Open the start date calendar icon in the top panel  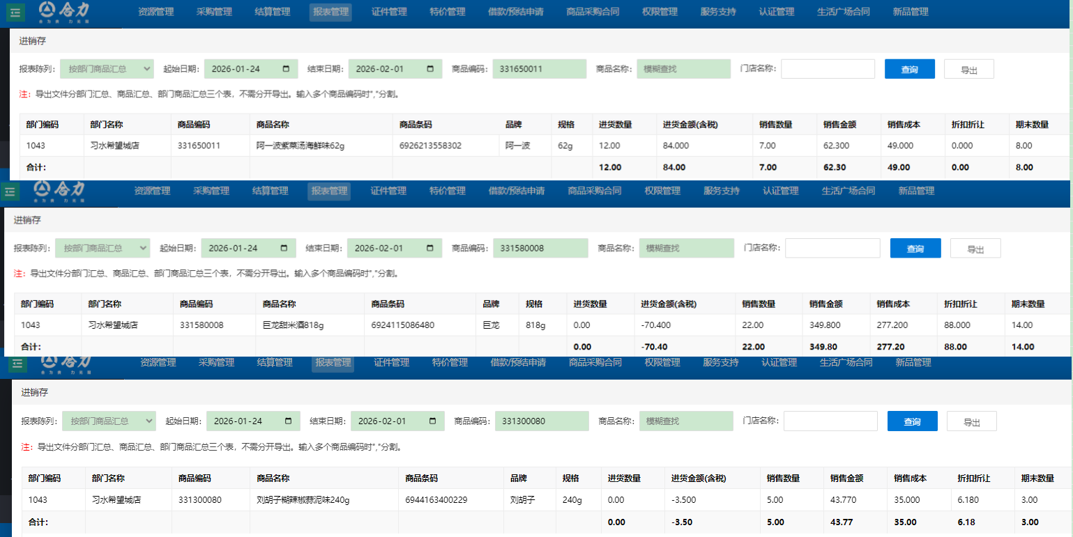(287, 69)
